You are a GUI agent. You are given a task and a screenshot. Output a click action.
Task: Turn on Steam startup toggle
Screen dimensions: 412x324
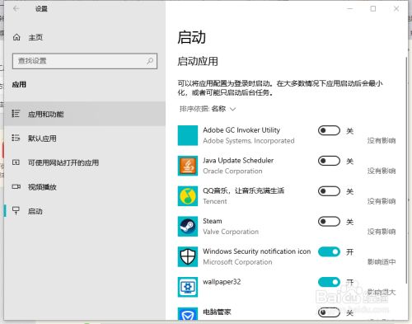pyautogui.click(x=329, y=222)
